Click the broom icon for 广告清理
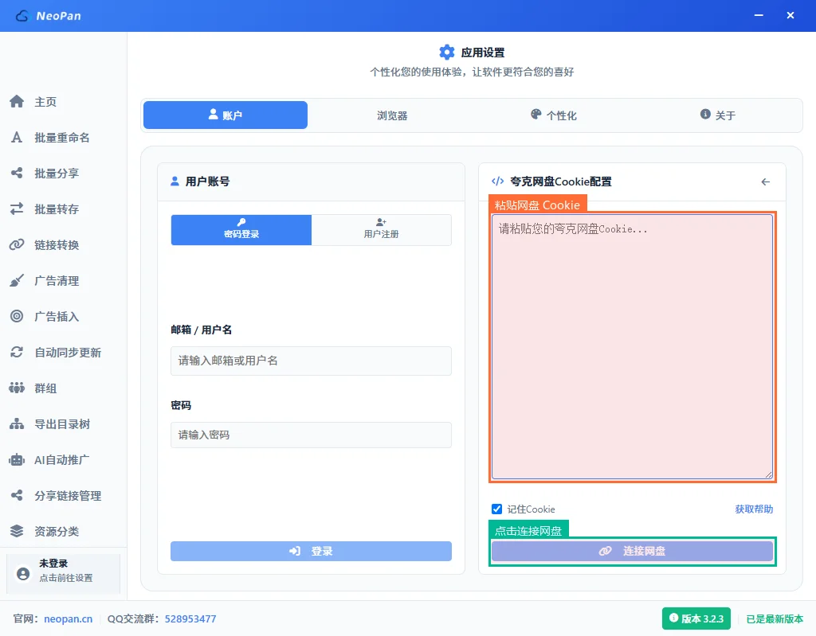Image resolution: width=816 pixels, height=636 pixels. point(17,280)
